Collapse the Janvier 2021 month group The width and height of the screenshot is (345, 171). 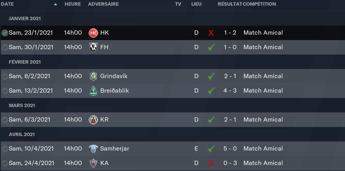[25, 18]
